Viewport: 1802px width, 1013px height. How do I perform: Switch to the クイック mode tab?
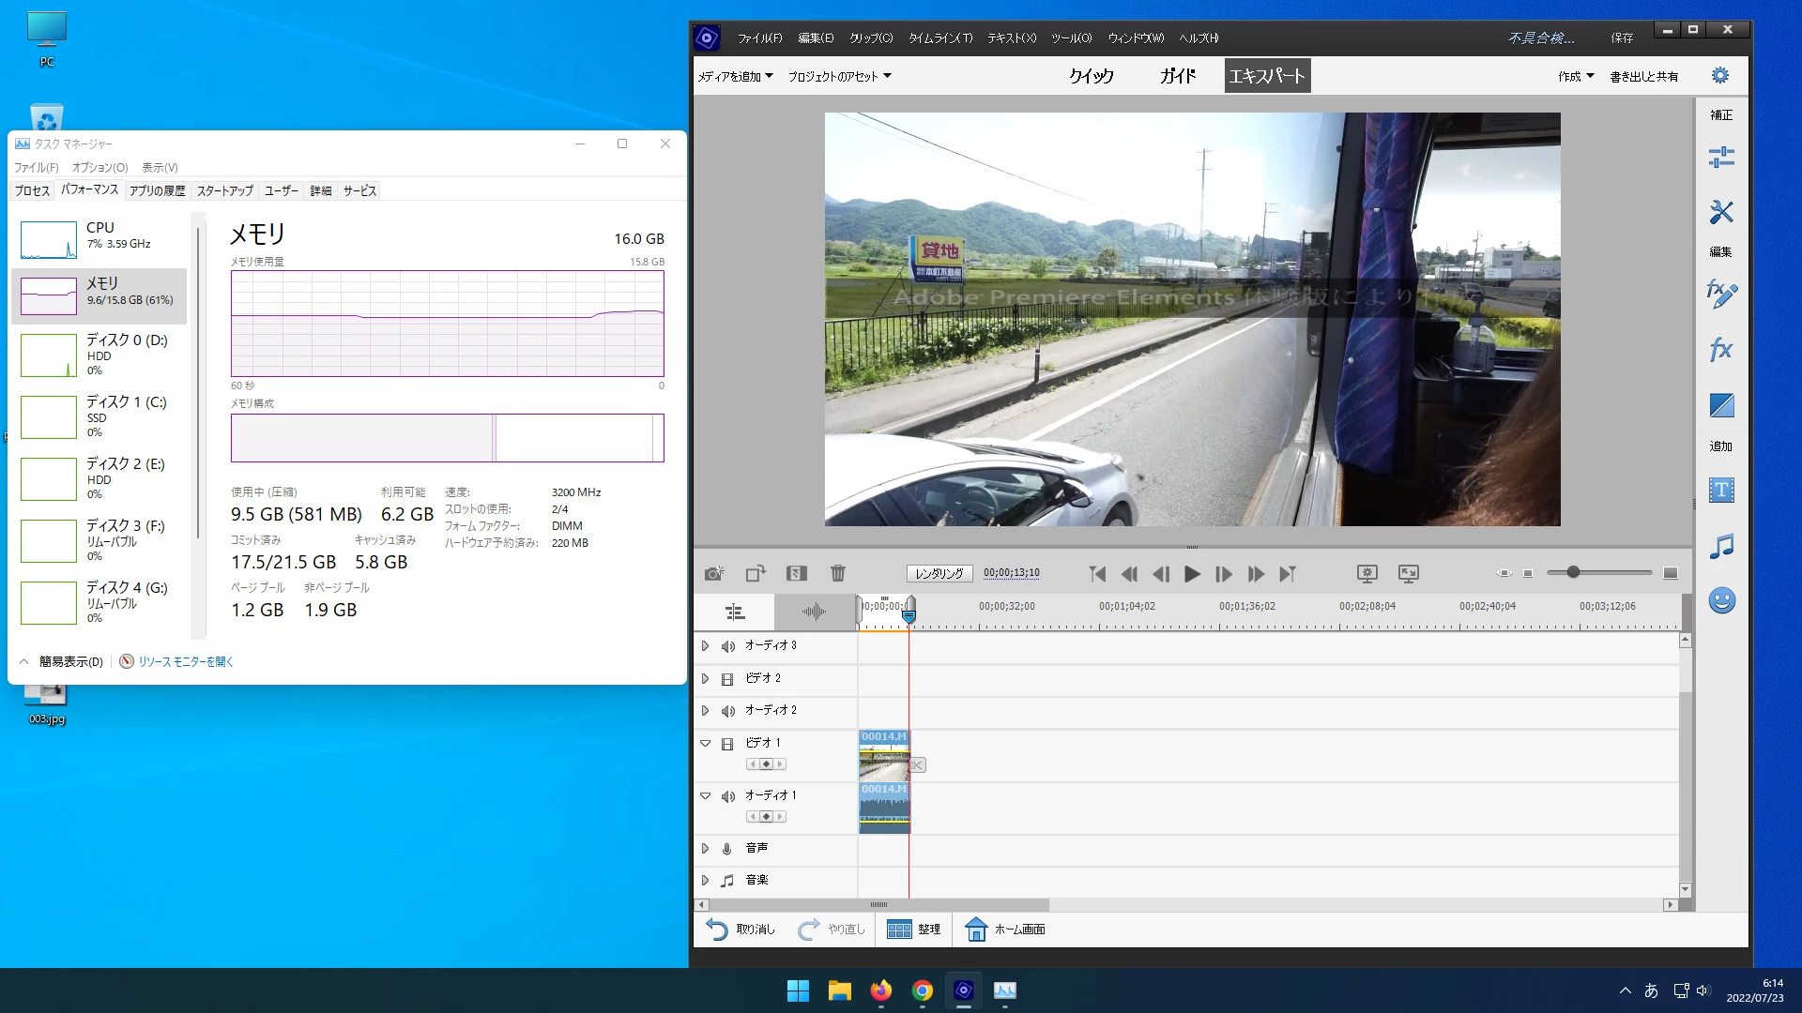[1091, 76]
